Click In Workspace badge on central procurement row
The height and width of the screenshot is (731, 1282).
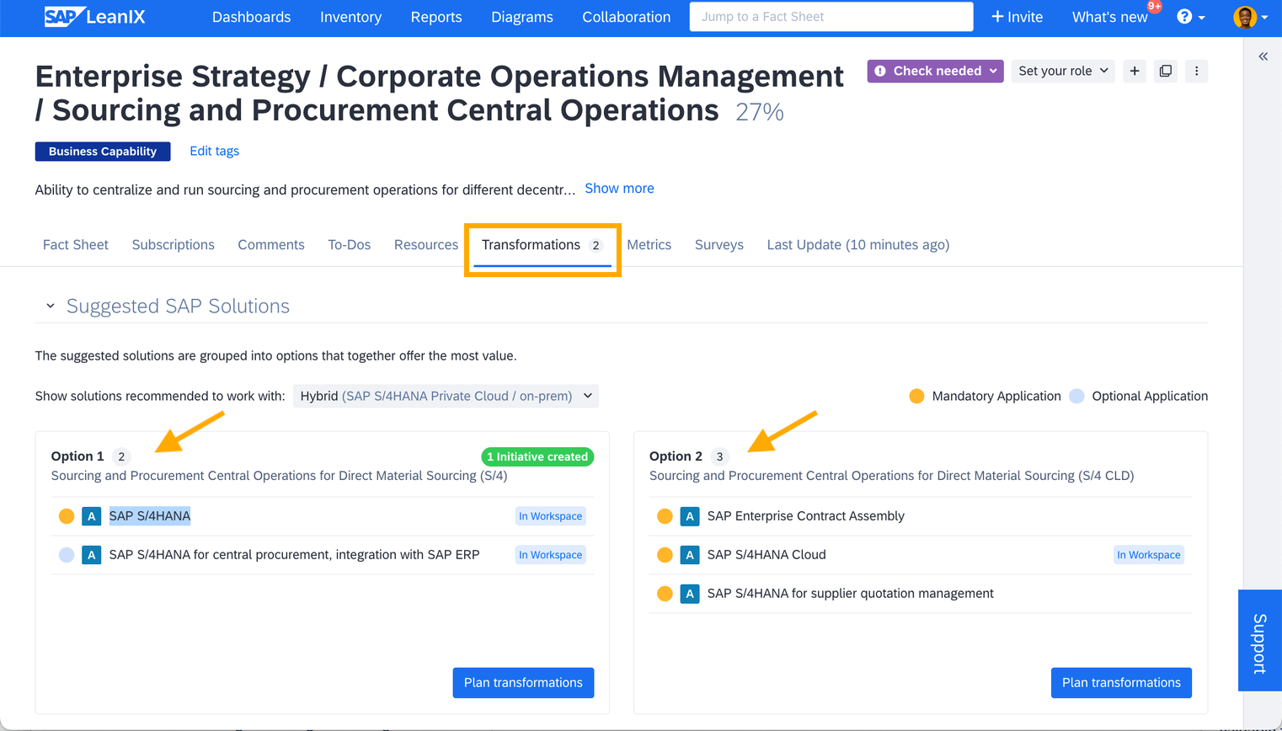(550, 555)
